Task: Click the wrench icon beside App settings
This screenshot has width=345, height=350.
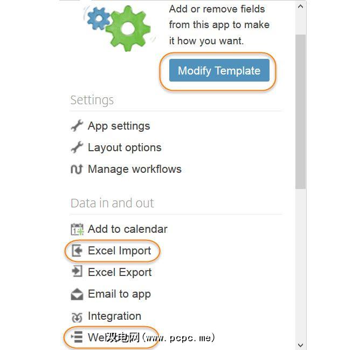Action: [77, 126]
